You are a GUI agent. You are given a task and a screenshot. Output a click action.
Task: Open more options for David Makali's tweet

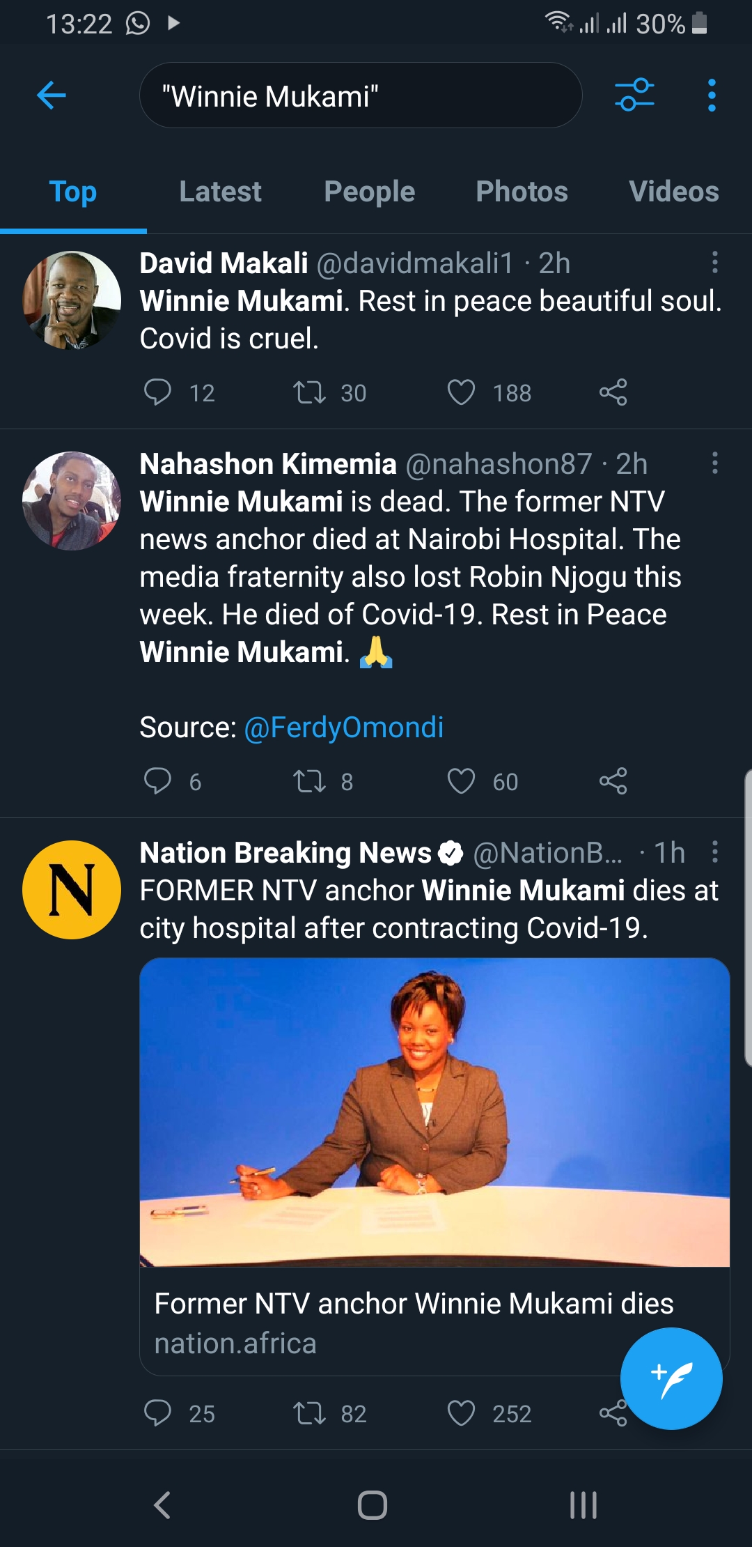[x=714, y=263]
